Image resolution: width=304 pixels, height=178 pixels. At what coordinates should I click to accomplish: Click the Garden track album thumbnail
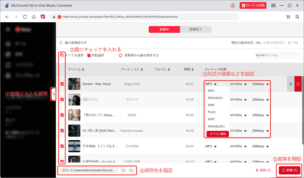coord(74,84)
